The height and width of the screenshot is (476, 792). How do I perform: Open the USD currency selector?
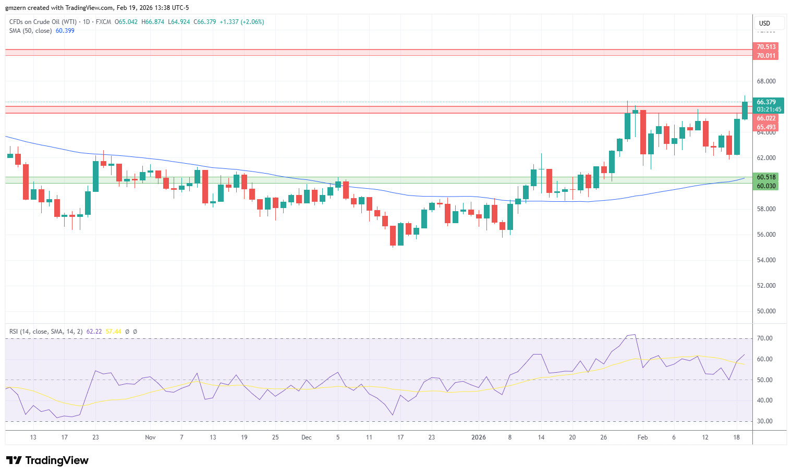tap(770, 23)
